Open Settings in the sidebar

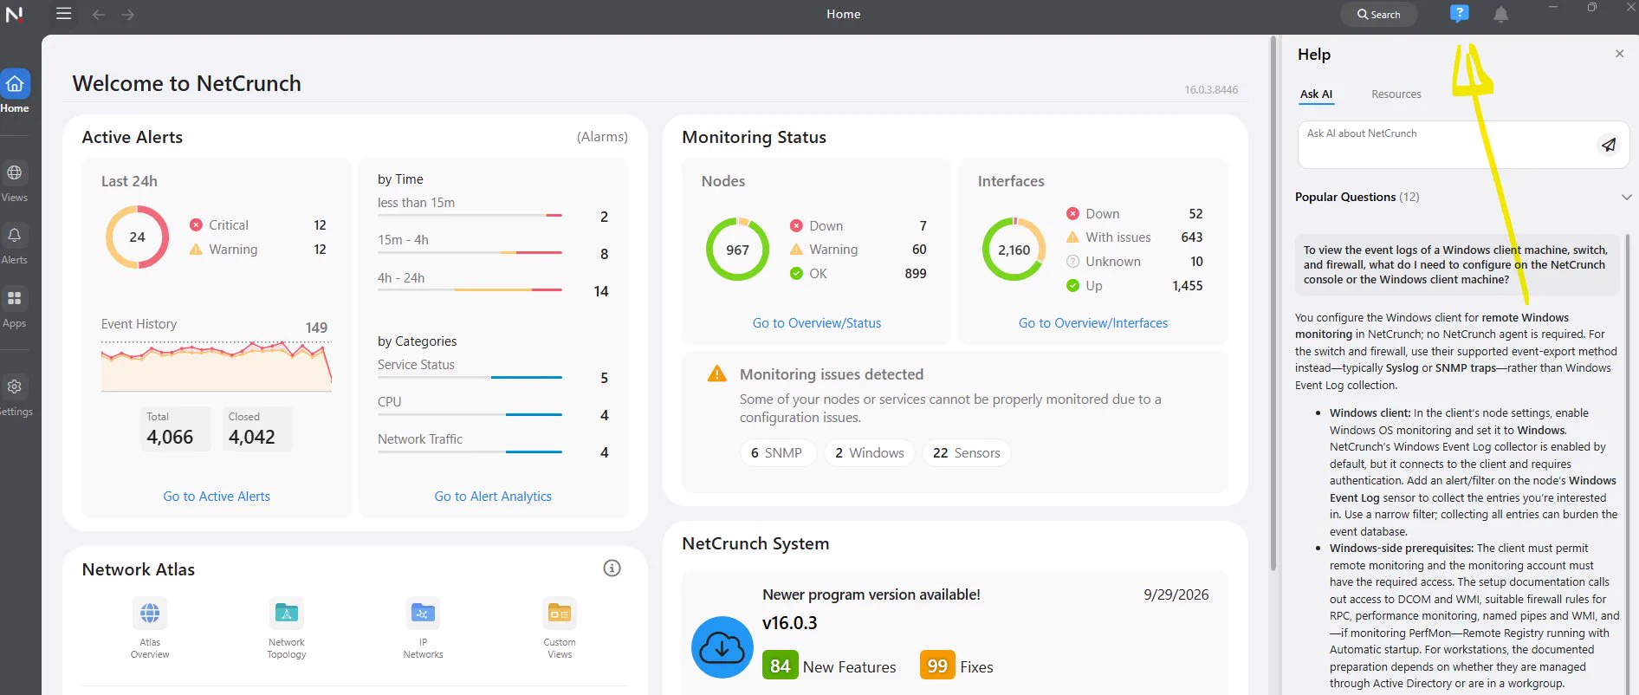pos(15,397)
